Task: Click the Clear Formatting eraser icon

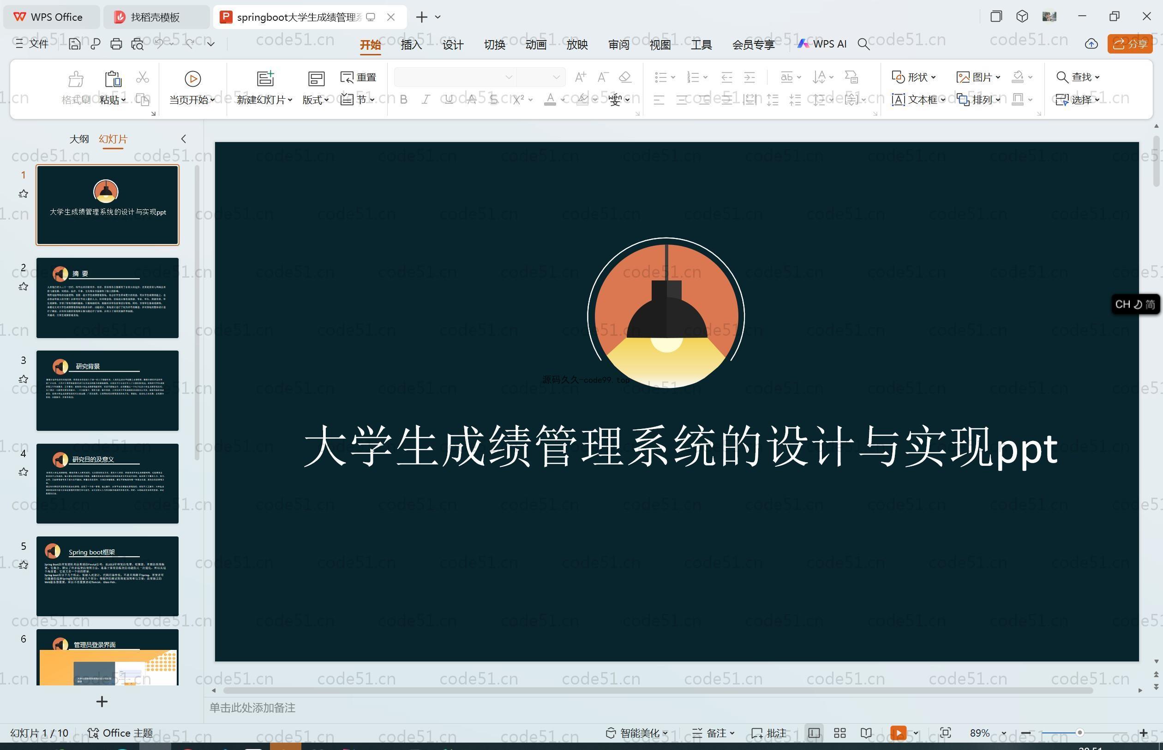Action: (x=625, y=77)
